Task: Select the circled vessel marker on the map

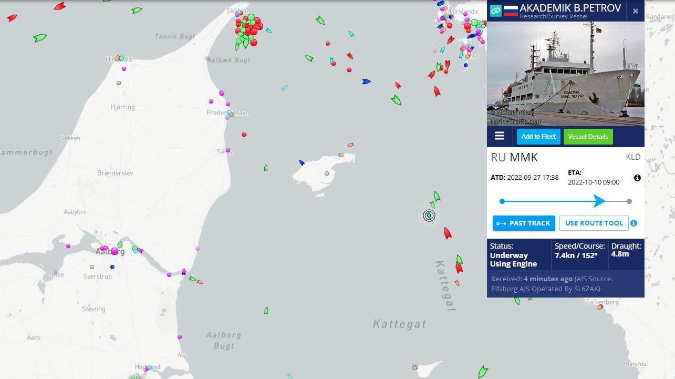Action: pyautogui.click(x=429, y=215)
